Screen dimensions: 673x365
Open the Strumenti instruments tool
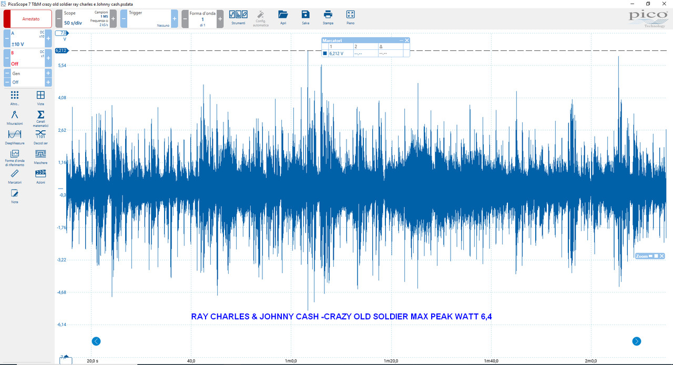(238, 17)
